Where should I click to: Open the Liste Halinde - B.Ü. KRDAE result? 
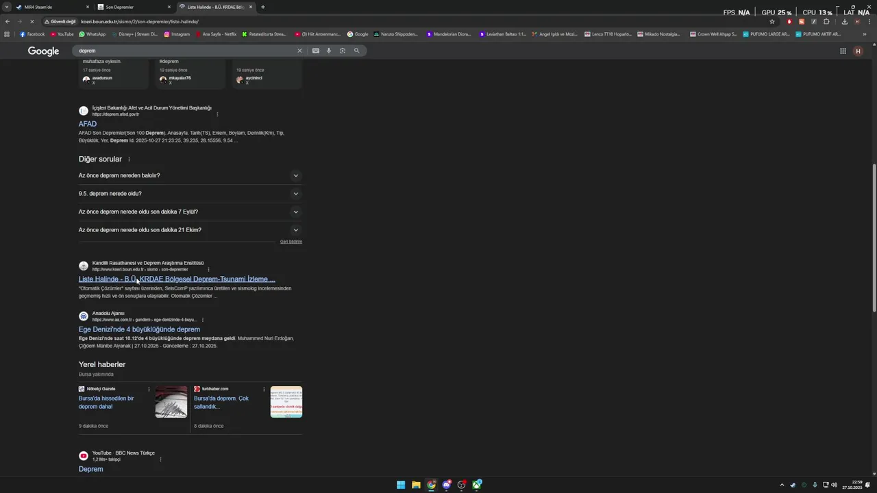pos(177,279)
